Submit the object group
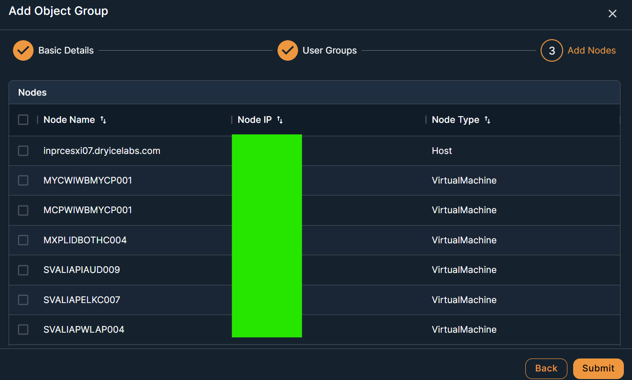This screenshot has width=632, height=380. coord(598,368)
